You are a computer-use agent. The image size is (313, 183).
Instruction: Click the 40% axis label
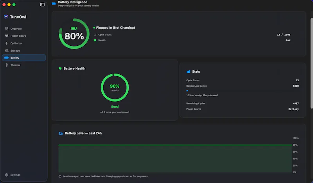click(295, 159)
